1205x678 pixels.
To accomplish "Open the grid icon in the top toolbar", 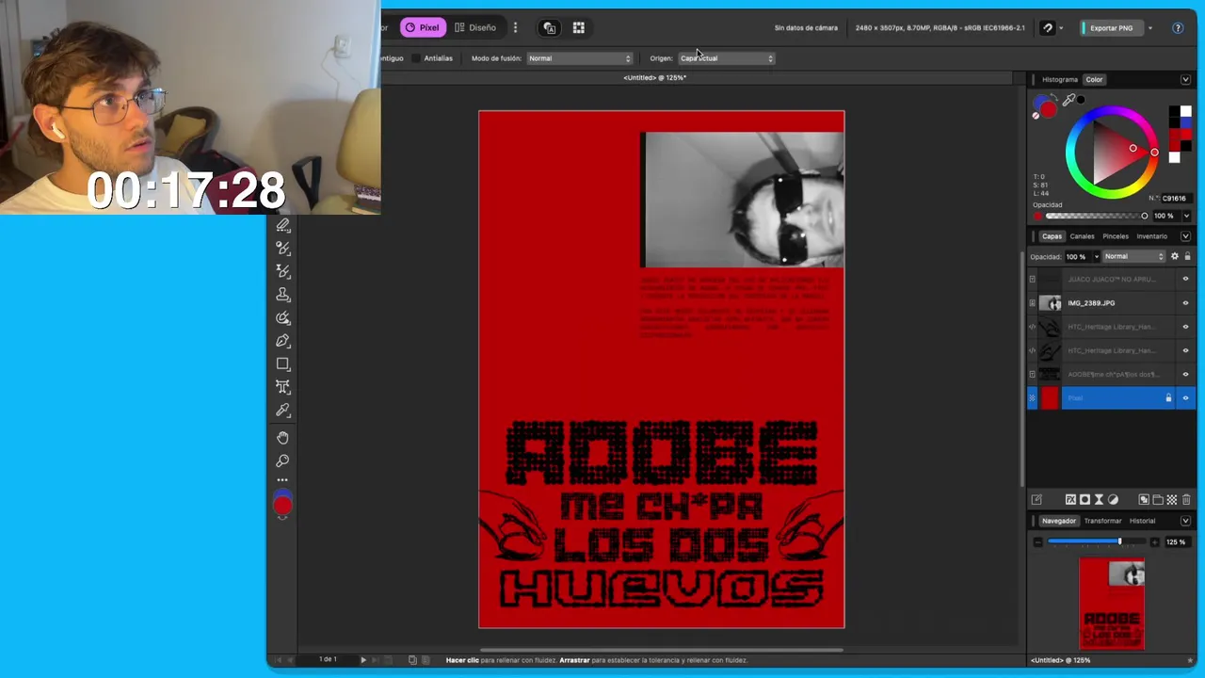I will coord(579,27).
